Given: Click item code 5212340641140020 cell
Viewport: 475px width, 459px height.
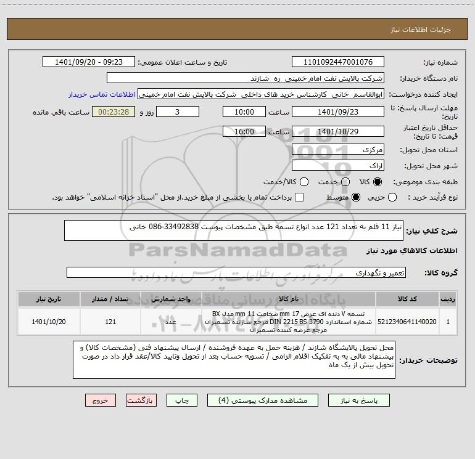Looking at the screenshot, I should coord(407,322).
